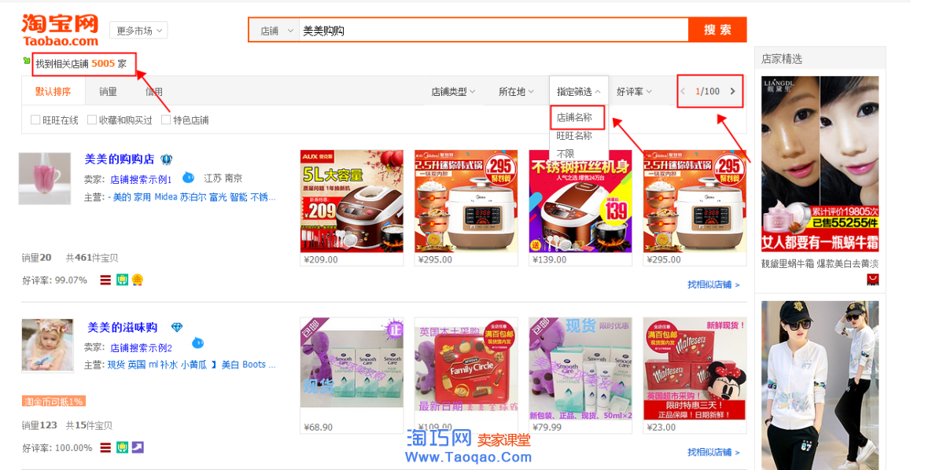This screenshot has width=936, height=470.
Task: Click diamond rank icon beside 美美的滋味购
Action: (x=177, y=328)
